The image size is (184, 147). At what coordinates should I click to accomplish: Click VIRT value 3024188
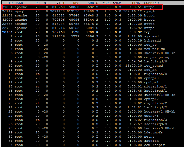coord(57,11)
